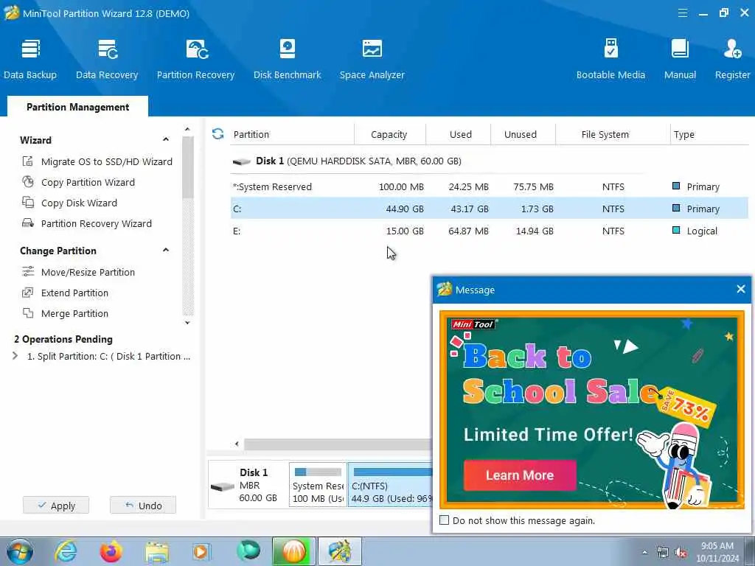This screenshot has height=566, width=755.
Task: Refresh the partition list
Action: tap(218, 134)
